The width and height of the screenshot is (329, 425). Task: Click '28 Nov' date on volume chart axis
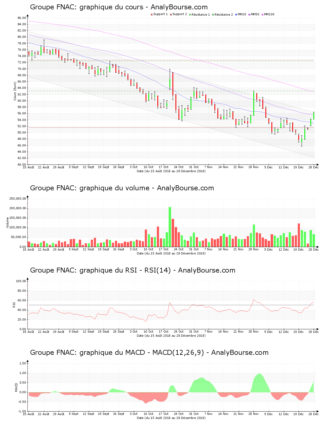pyautogui.click(x=254, y=249)
